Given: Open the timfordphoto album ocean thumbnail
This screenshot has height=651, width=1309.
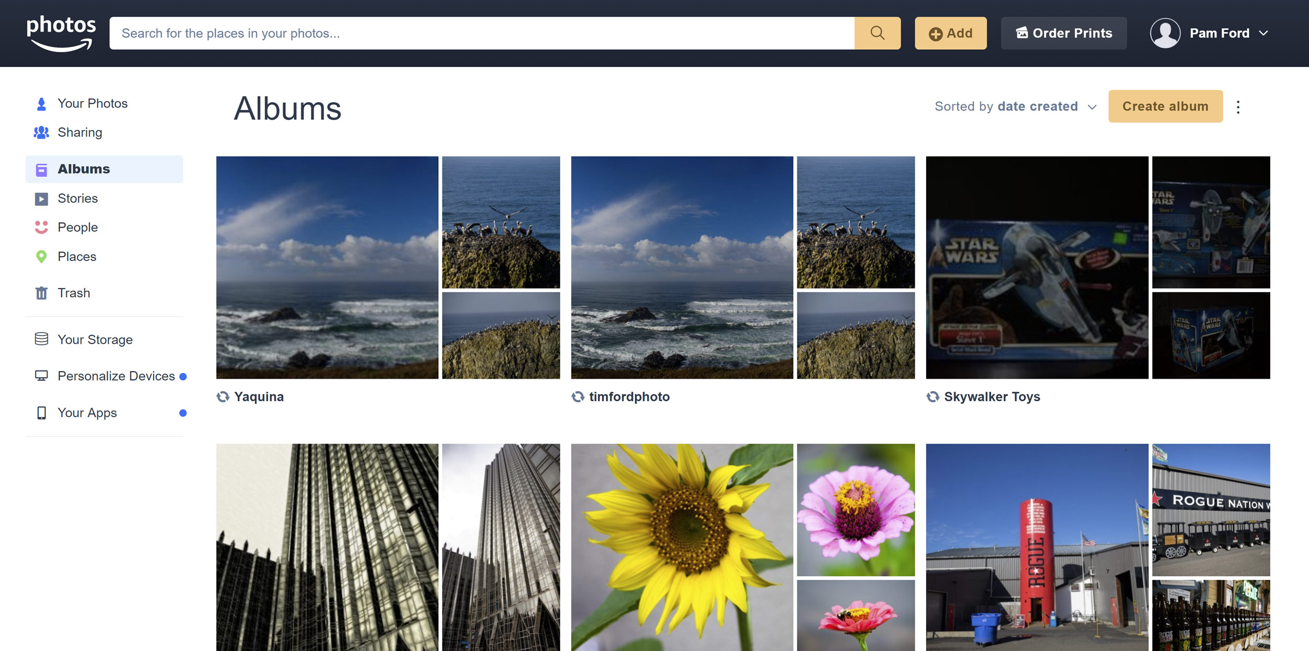Looking at the screenshot, I should tap(682, 267).
